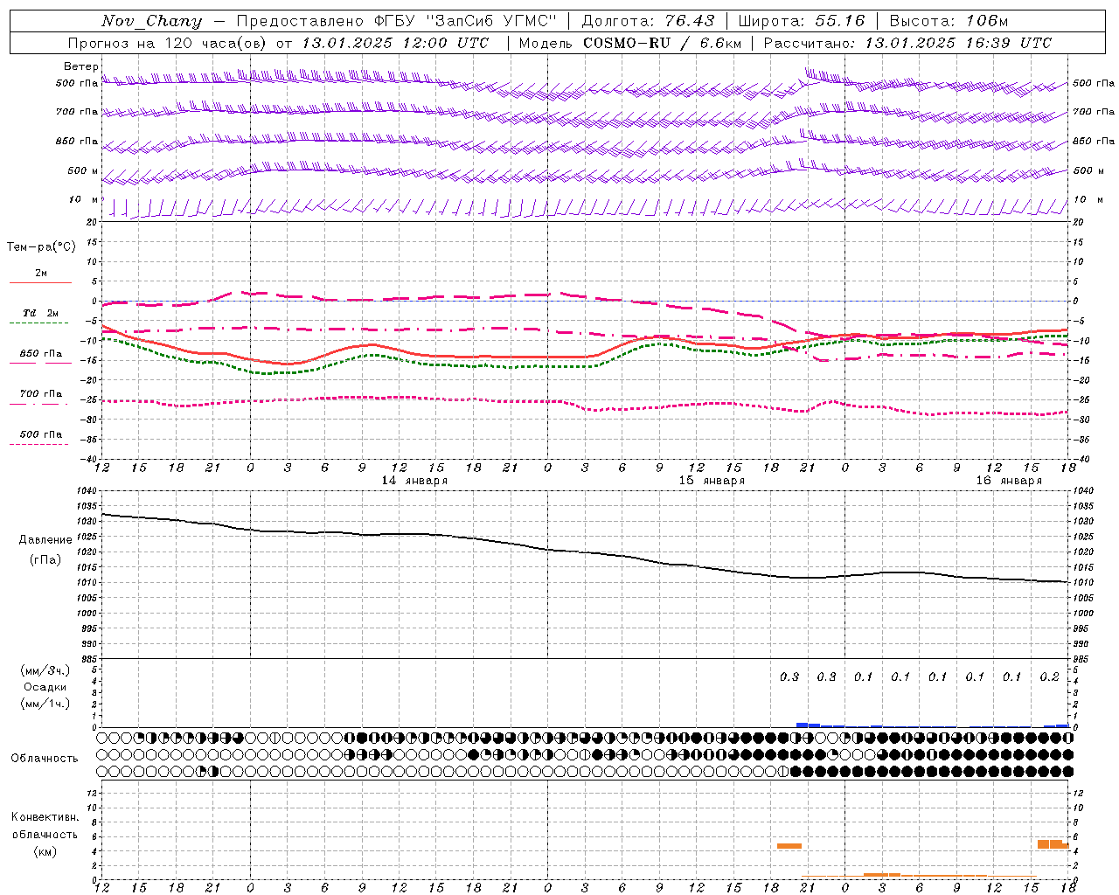Click the Рассчитано: 13.01.2025 16:39 UTC timestamp
Image resolution: width=1119 pixels, height=895 pixels.
pyautogui.click(x=907, y=43)
